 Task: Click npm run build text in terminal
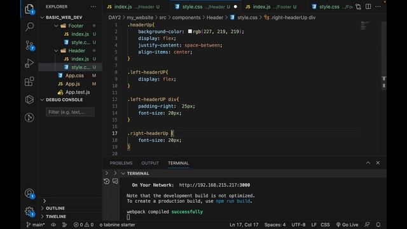[x=233, y=201]
